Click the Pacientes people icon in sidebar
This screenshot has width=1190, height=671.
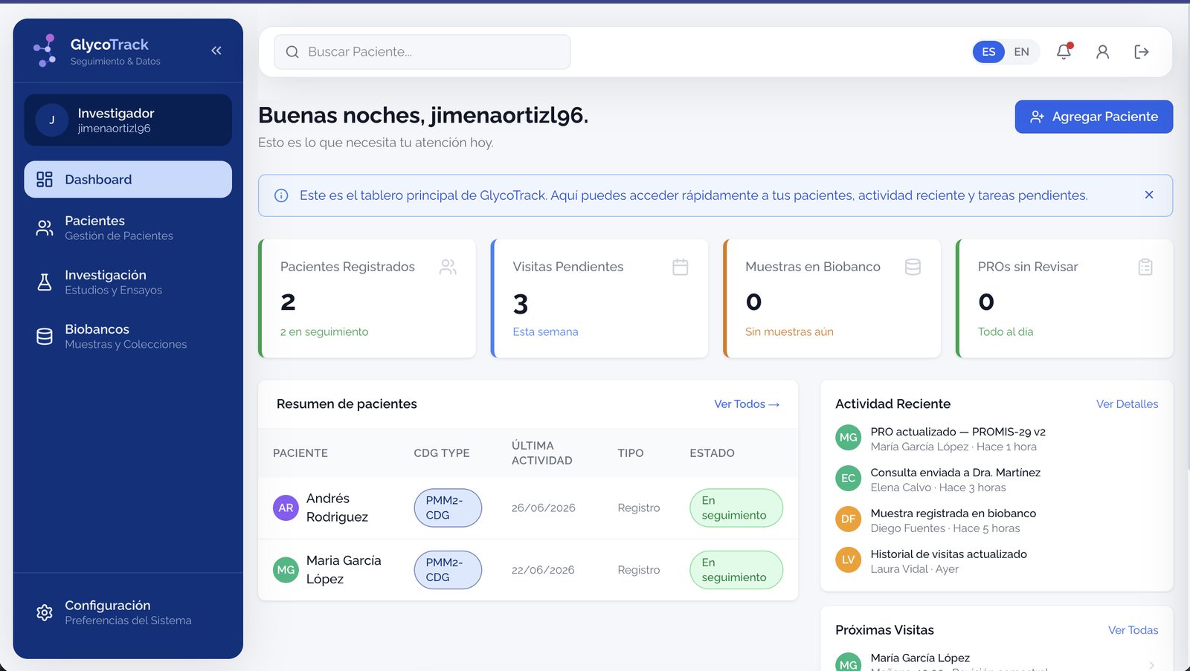[x=45, y=228]
